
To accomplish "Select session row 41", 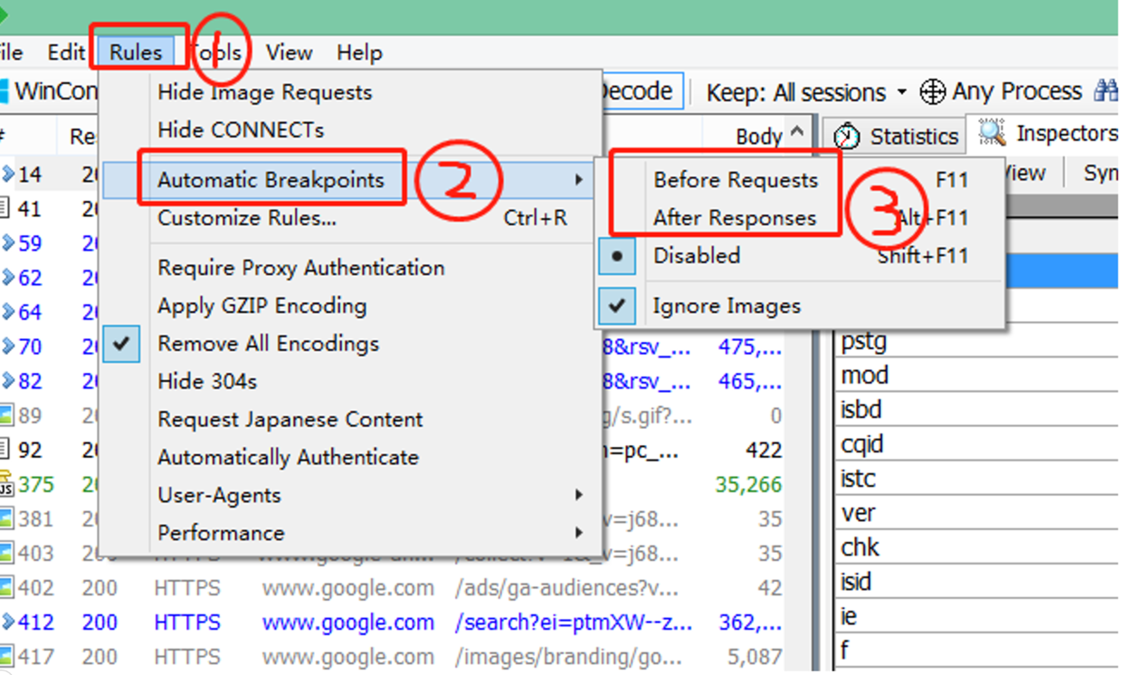I will point(49,209).
